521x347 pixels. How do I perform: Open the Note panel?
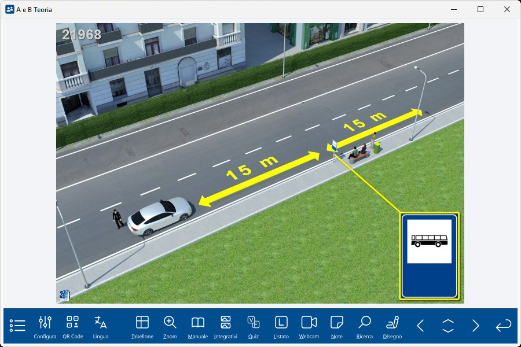tap(337, 326)
